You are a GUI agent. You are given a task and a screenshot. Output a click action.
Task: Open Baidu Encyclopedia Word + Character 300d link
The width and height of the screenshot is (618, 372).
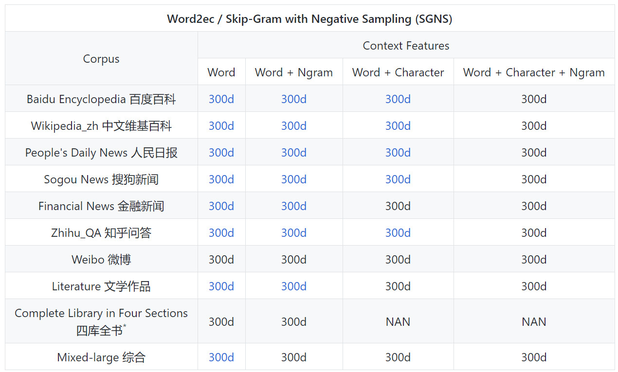[x=398, y=99]
